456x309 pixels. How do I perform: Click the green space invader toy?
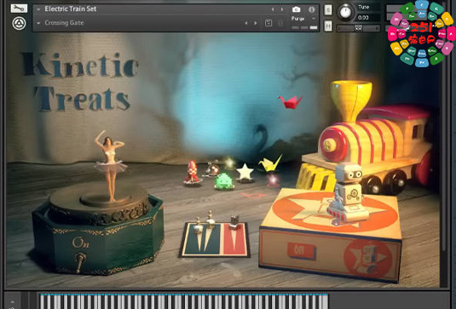(x=224, y=181)
